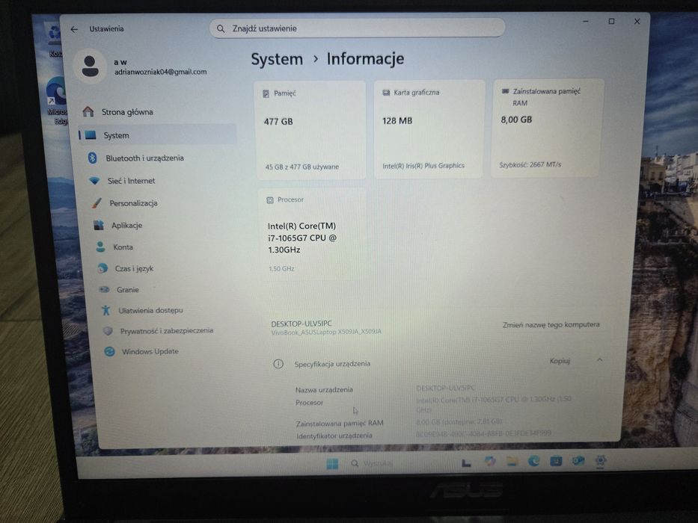Open Microsoft Edge from the taskbar
698x523 pixels.
pyautogui.click(x=533, y=462)
